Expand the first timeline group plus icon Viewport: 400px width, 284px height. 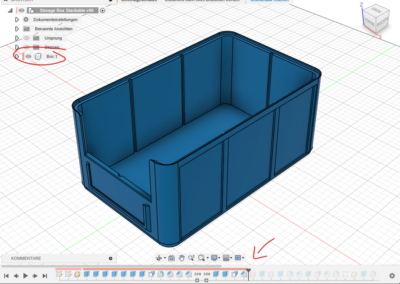(x=197, y=281)
